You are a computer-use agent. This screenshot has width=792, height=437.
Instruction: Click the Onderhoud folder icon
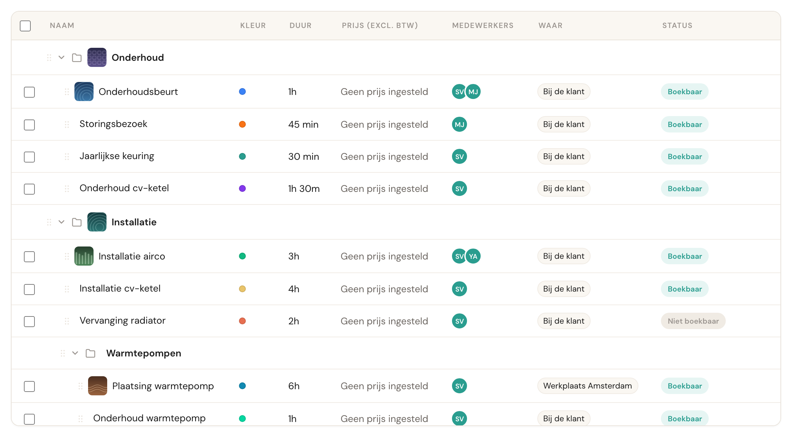point(77,58)
